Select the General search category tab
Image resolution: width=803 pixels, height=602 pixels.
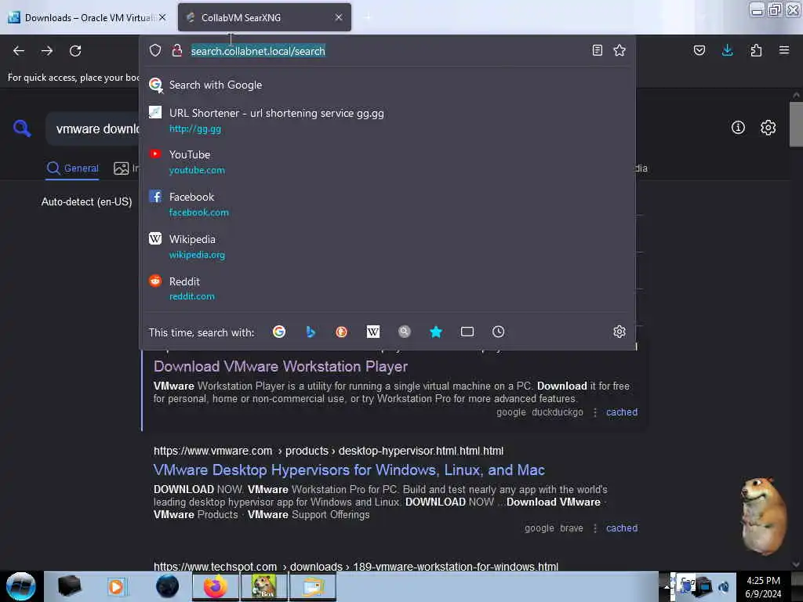click(72, 169)
